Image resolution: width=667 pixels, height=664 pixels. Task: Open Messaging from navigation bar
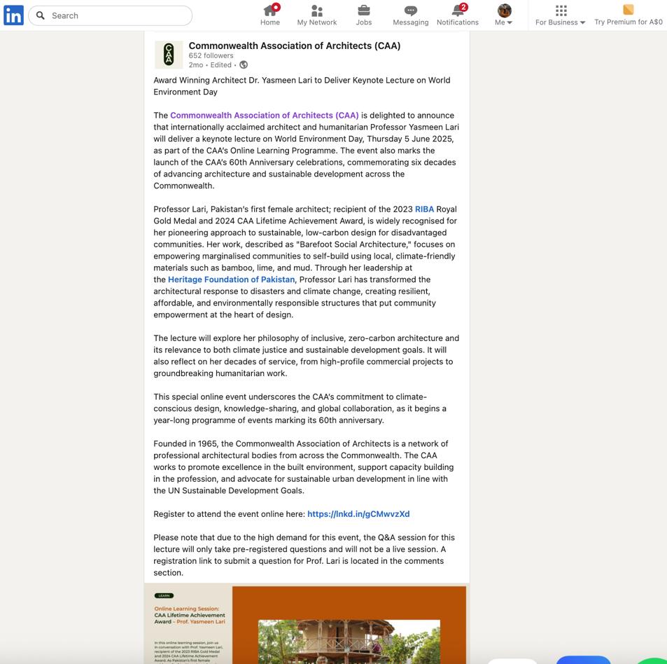(x=411, y=15)
